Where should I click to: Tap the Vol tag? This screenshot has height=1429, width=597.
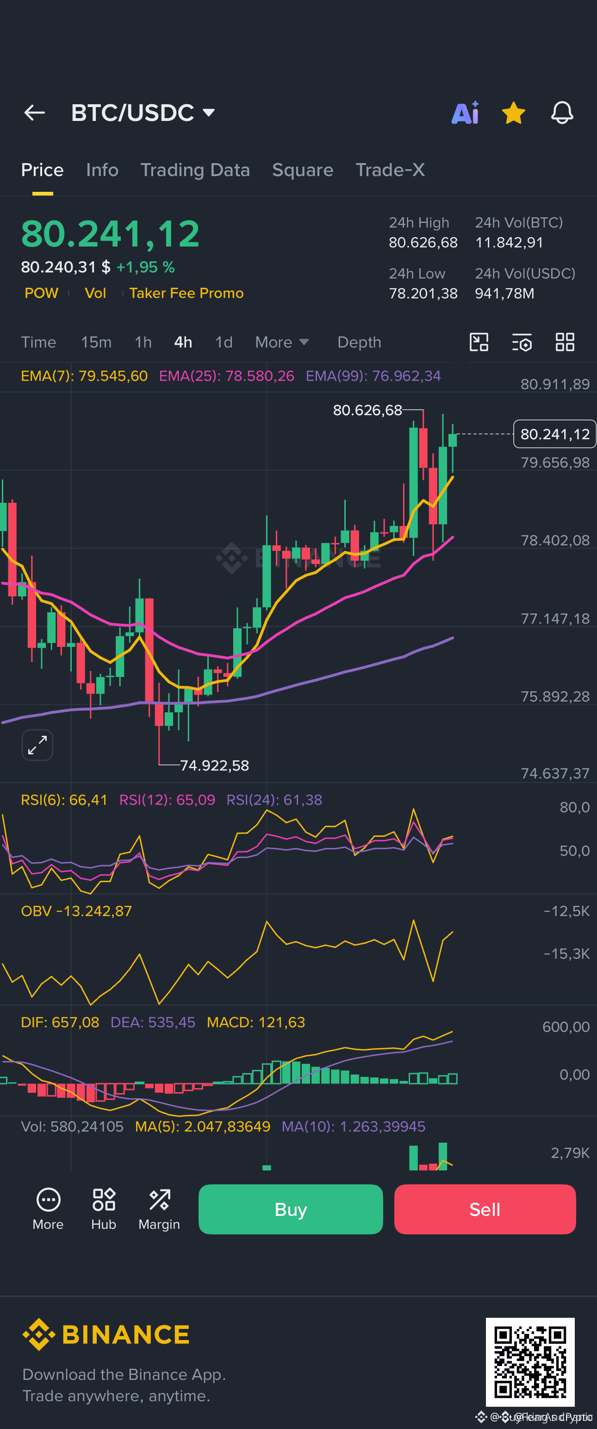pos(95,293)
